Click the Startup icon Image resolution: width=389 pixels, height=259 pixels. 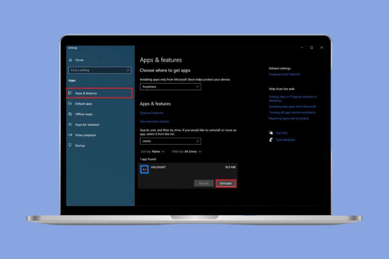point(70,145)
